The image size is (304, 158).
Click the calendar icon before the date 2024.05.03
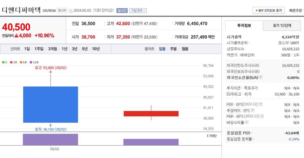71,11
